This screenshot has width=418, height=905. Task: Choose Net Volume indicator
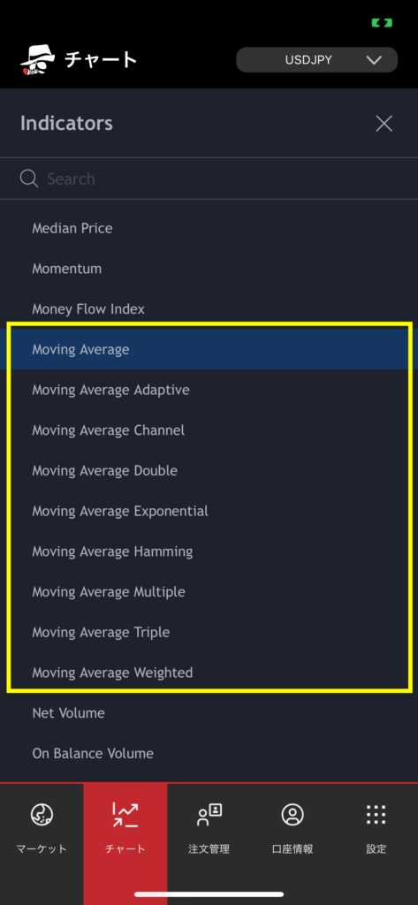209,713
